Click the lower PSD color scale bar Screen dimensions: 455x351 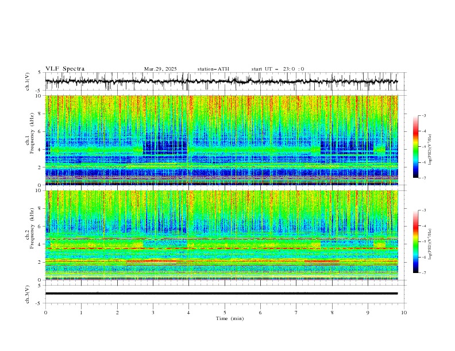coord(415,241)
